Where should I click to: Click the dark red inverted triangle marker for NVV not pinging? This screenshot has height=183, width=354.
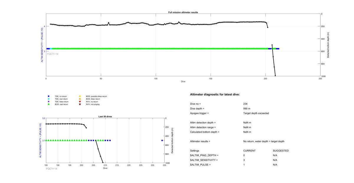pyautogui.click(x=80, y=104)
